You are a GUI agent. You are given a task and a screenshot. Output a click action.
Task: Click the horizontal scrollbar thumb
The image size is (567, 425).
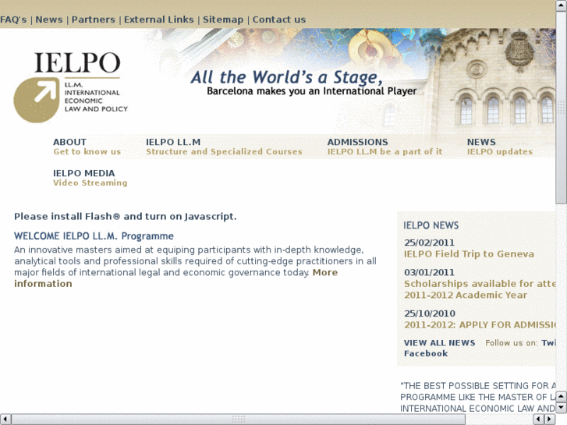[x=239, y=420]
